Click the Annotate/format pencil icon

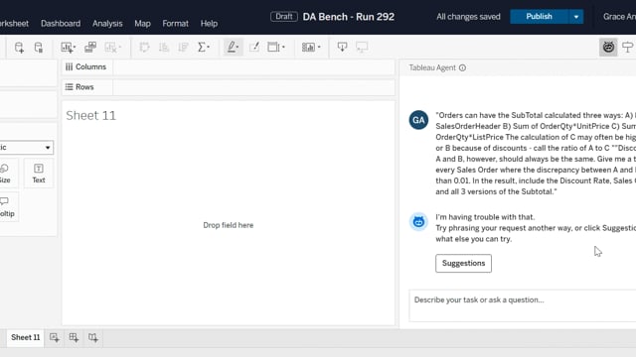[254, 48]
